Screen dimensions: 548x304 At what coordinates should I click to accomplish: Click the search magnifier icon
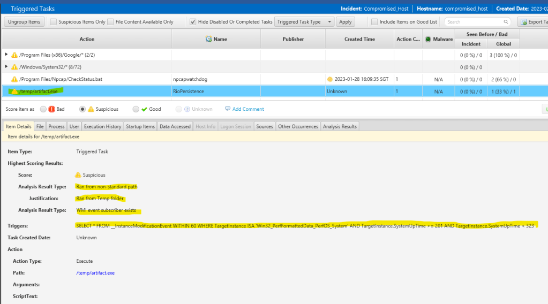coord(506,22)
